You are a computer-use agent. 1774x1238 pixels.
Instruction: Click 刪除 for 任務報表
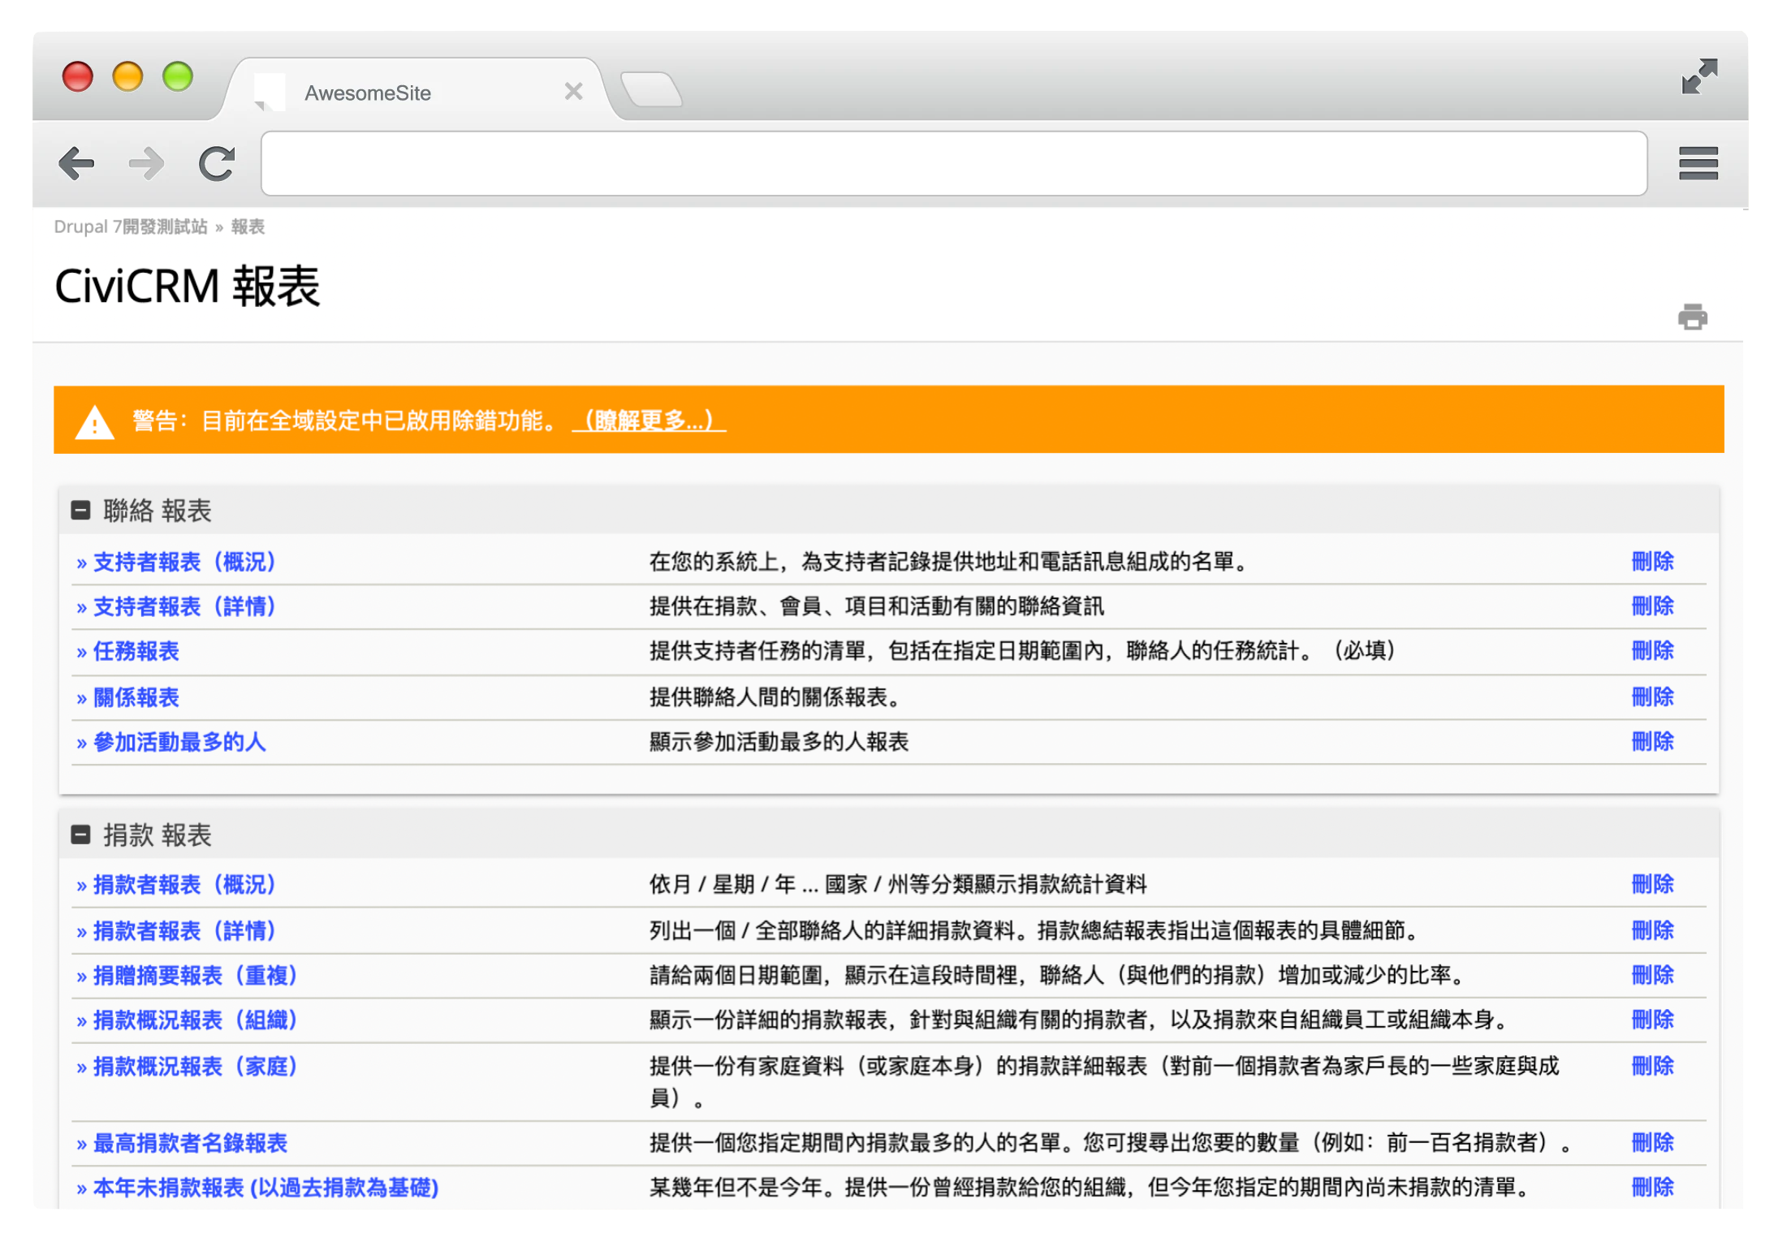(1652, 650)
